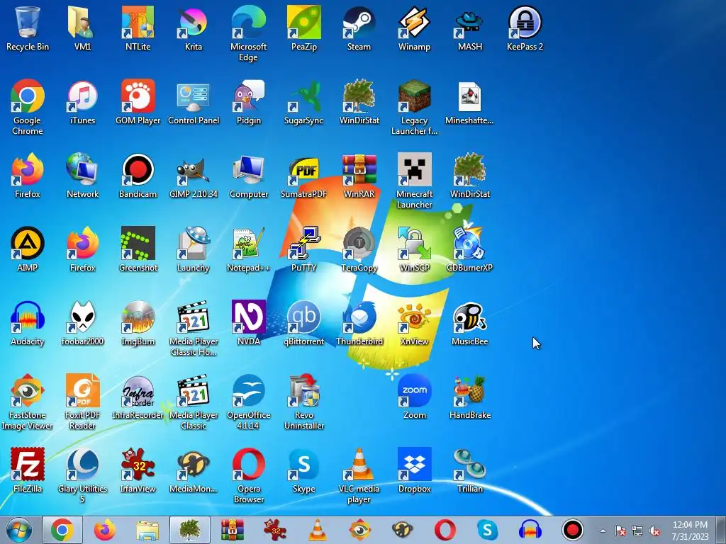The image size is (726, 544).
Task: Click the Dropbox desktop shortcut
Action: point(414,470)
